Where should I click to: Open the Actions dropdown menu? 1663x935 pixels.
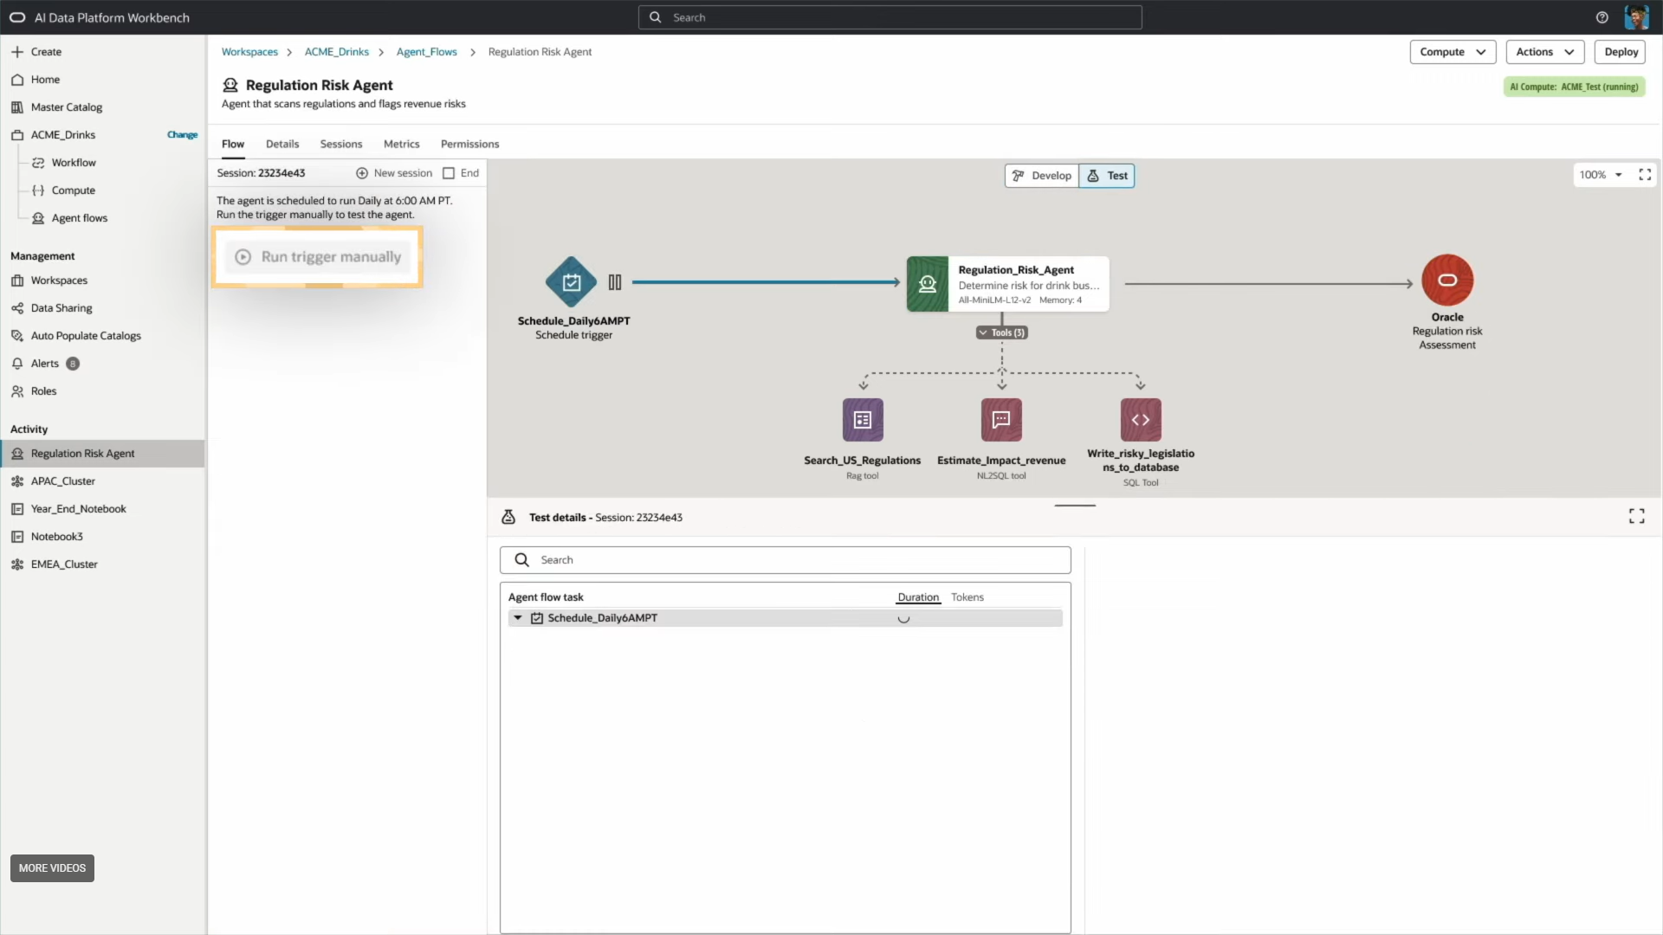pyautogui.click(x=1544, y=52)
